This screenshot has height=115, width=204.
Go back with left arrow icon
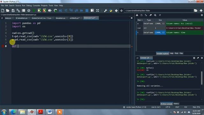pos(116,11)
